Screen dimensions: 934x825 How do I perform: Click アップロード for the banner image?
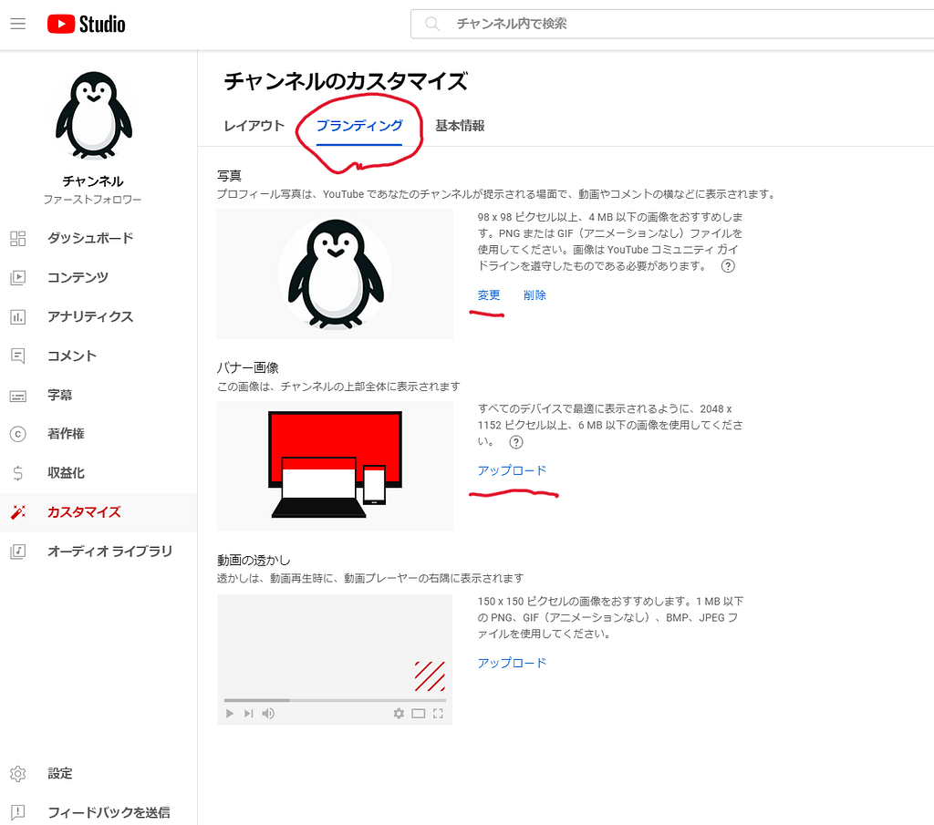pos(512,470)
